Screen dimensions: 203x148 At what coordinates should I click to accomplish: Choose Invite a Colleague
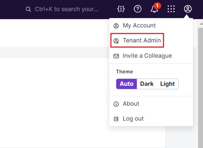tap(151, 56)
